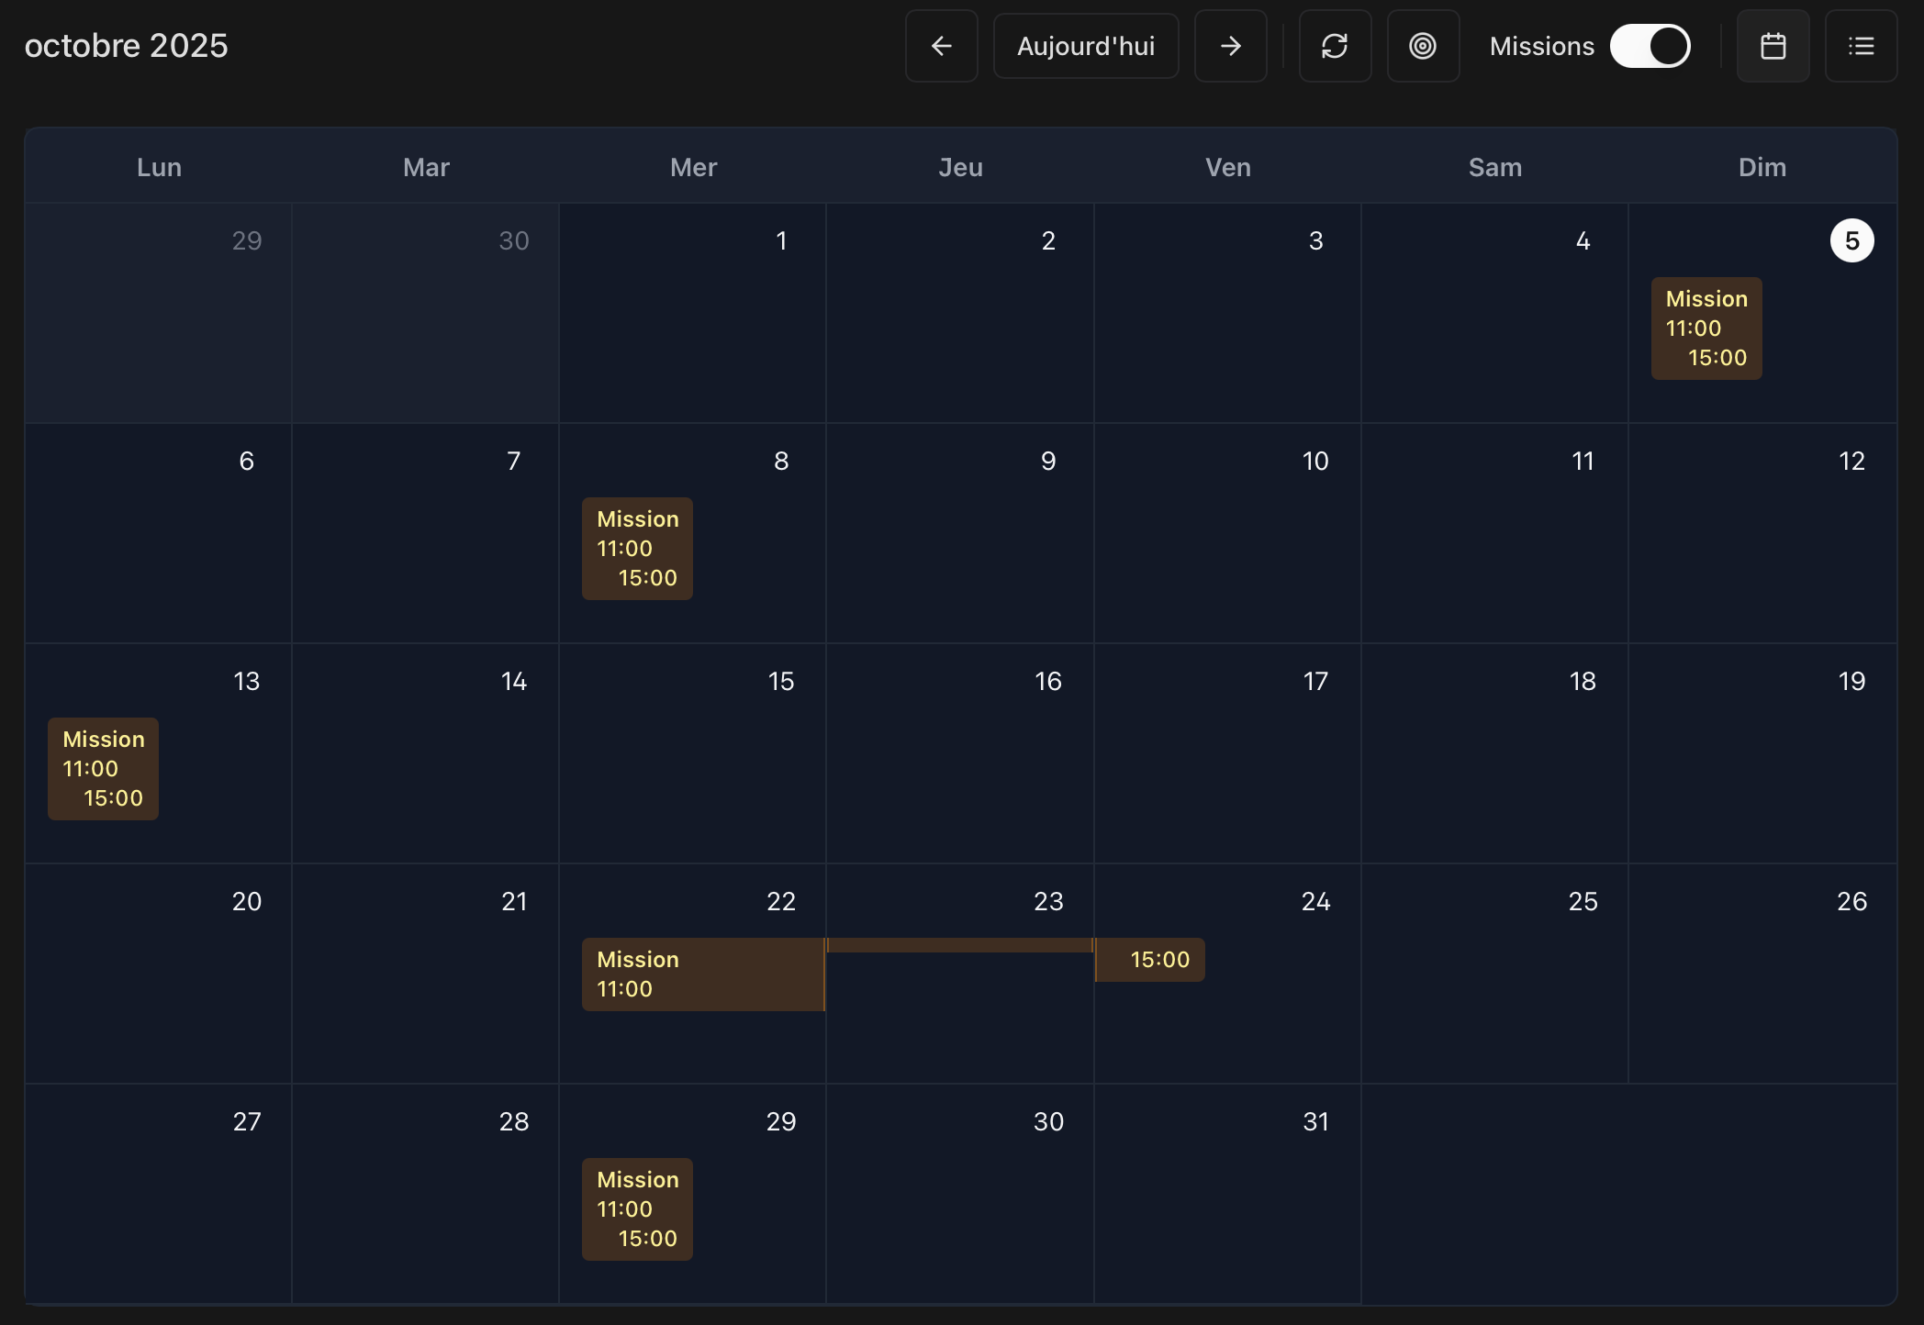Open the Mission starting October 22
The image size is (1924, 1325).
click(702, 974)
